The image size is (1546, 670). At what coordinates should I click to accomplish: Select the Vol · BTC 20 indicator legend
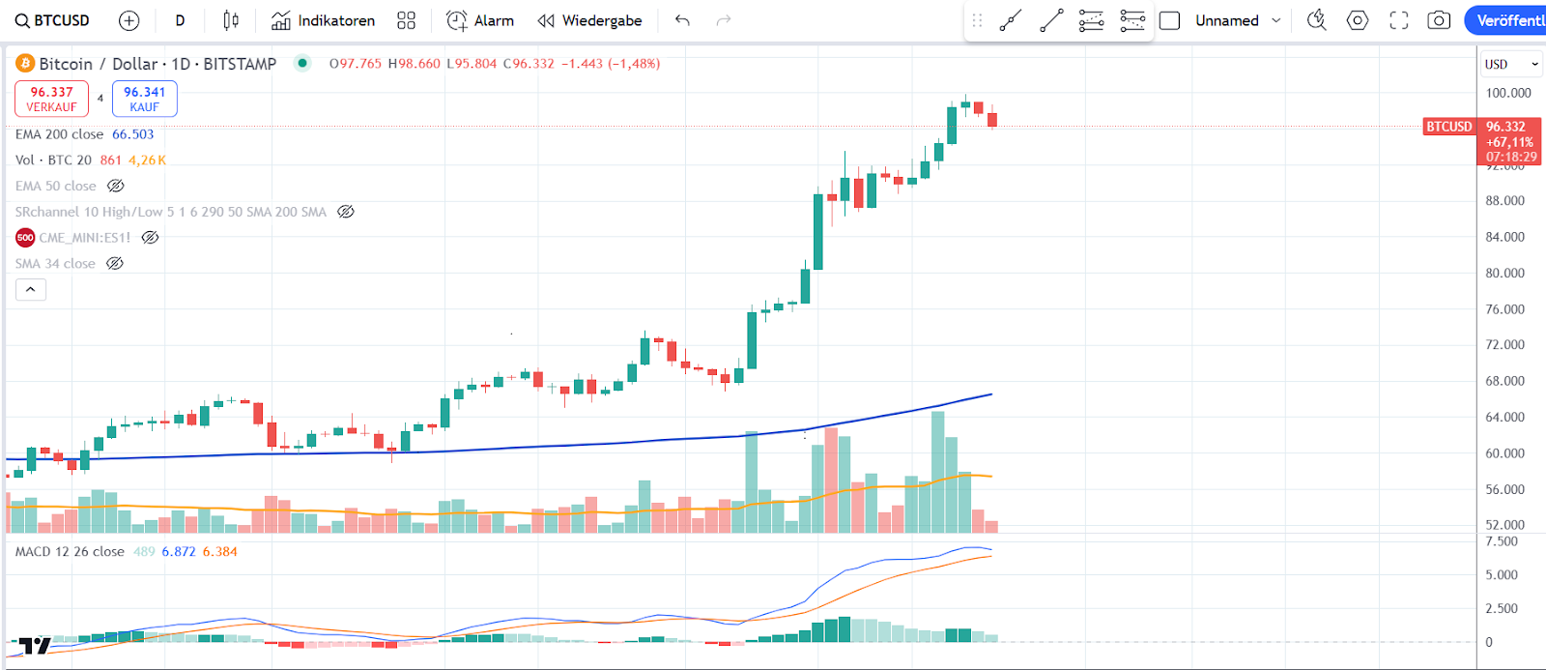click(53, 160)
